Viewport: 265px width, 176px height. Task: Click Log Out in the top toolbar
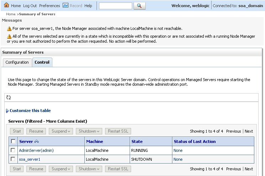[x=30, y=6]
